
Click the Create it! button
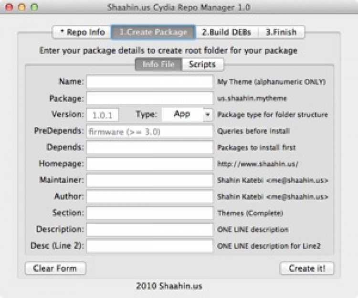tap(306, 268)
